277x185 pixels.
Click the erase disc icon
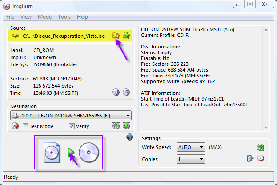pyautogui.click(x=15, y=126)
